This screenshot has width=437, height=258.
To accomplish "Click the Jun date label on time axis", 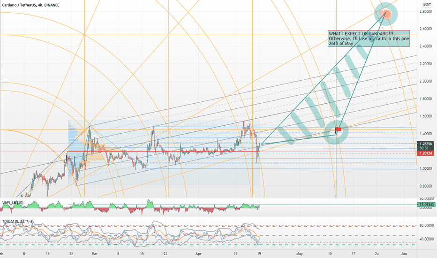I will click(404, 254).
